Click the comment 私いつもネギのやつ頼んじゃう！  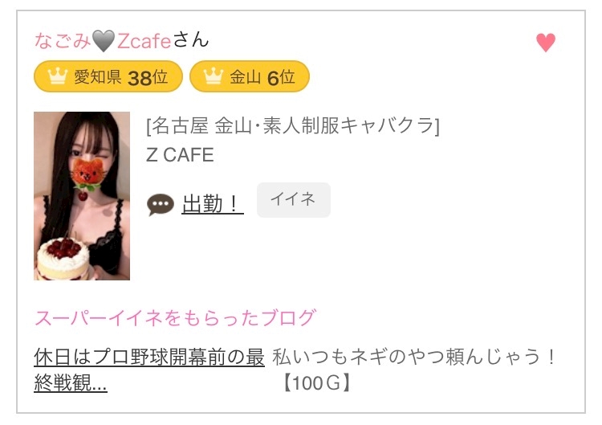tap(414, 357)
